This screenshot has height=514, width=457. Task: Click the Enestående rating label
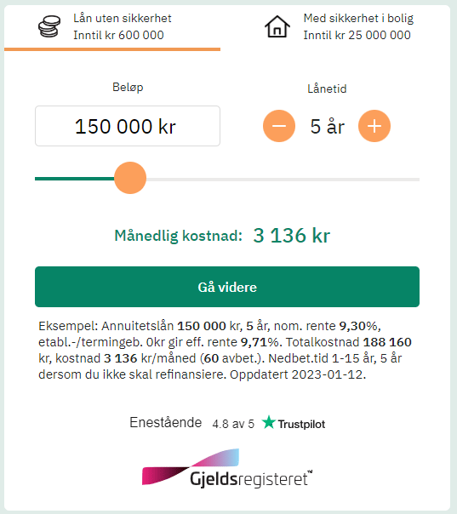pos(166,422)
